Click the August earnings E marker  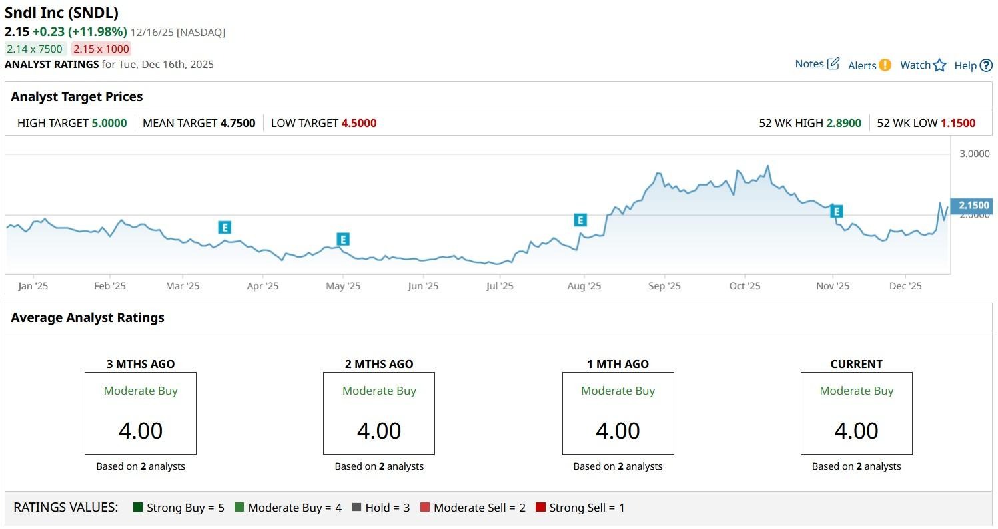pos(580,220)
